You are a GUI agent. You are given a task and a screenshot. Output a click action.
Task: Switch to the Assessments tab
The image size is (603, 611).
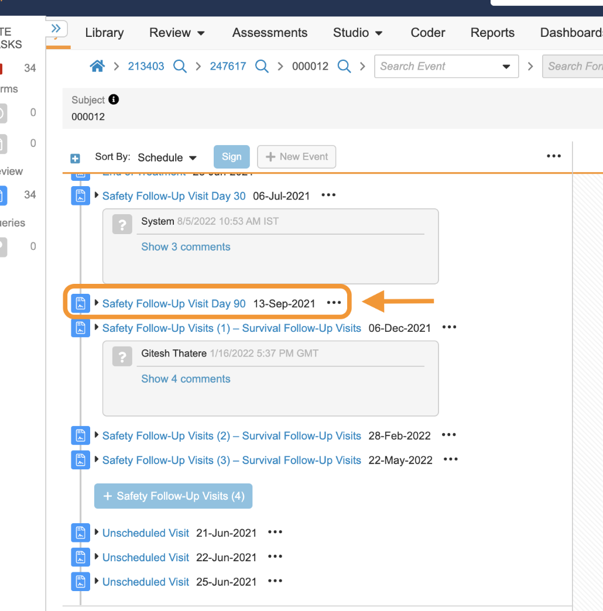(269, 33)
